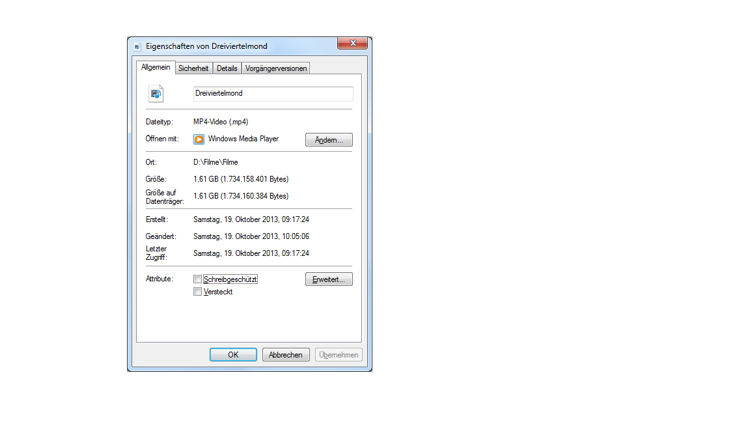Switch to the Sicherheit tab
This screenshot has width=750, height=422.
193,68
